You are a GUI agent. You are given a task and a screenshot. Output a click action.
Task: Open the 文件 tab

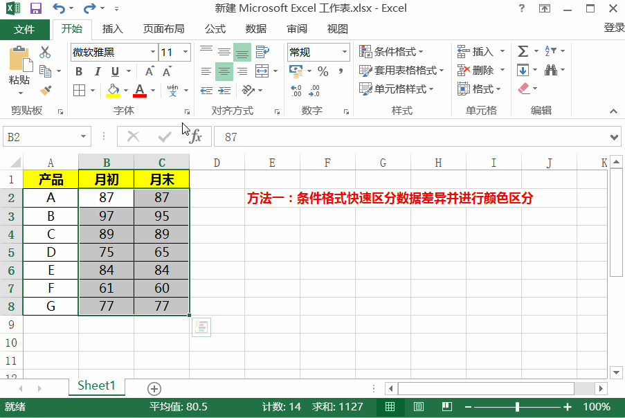coord(25,29)
